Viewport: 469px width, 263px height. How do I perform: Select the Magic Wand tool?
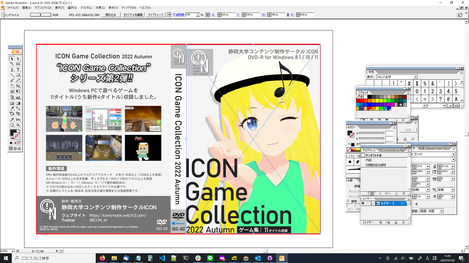pyautogui.click(x=11, y=63)
